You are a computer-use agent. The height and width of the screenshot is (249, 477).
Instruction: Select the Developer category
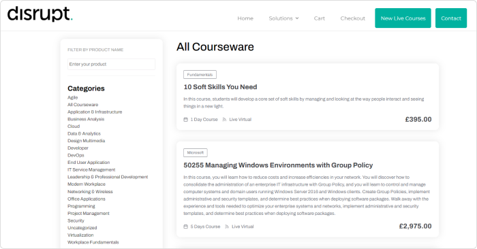coord(78,148)
